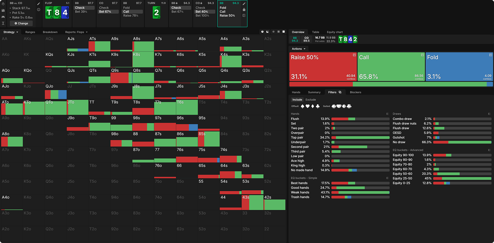Click the info icon beside BB vs. CO

pyautogui.click(x=39, y=10)
